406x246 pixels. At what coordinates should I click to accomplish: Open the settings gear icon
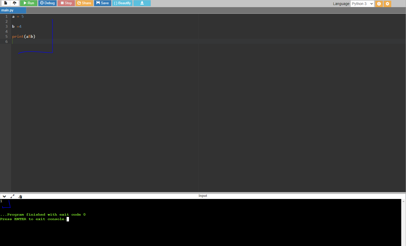[x=387, y=4]
